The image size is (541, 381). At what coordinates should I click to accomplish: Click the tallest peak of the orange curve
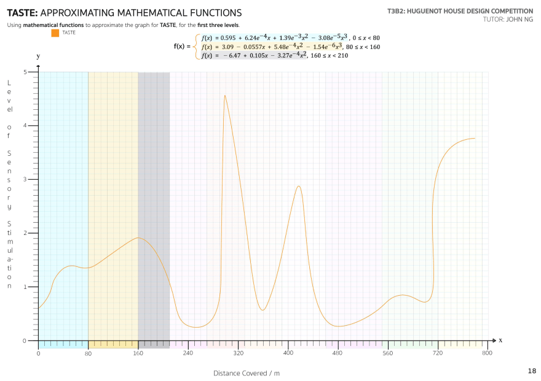coord(225,96)
